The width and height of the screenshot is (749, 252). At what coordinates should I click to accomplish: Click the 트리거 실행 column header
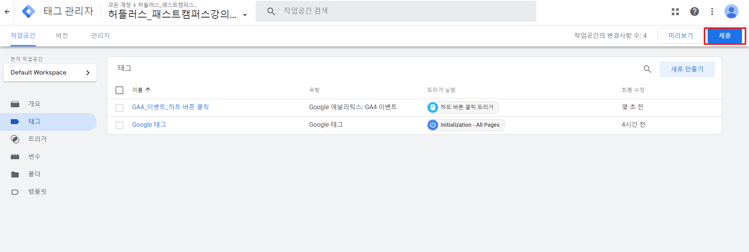pyautogui.click(x=441, y=90)
